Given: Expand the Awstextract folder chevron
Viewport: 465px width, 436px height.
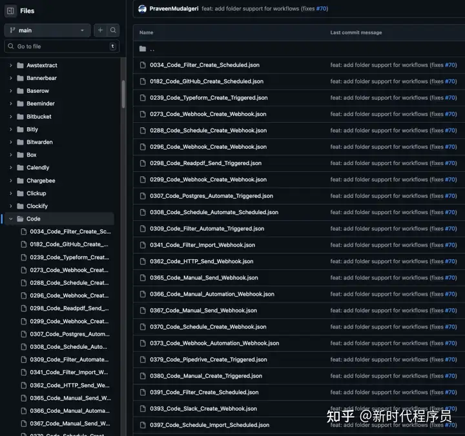Looking at the screenshot, I should 11,65.
